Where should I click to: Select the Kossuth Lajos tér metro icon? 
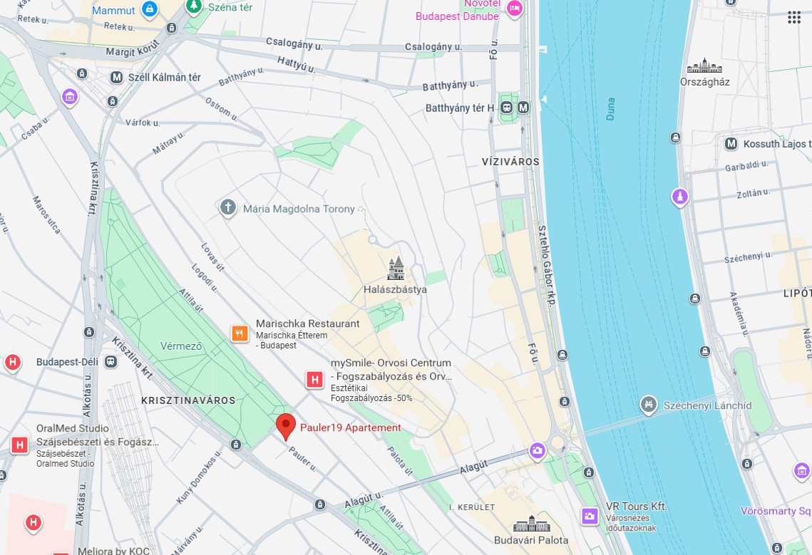(x=731, y=143)
